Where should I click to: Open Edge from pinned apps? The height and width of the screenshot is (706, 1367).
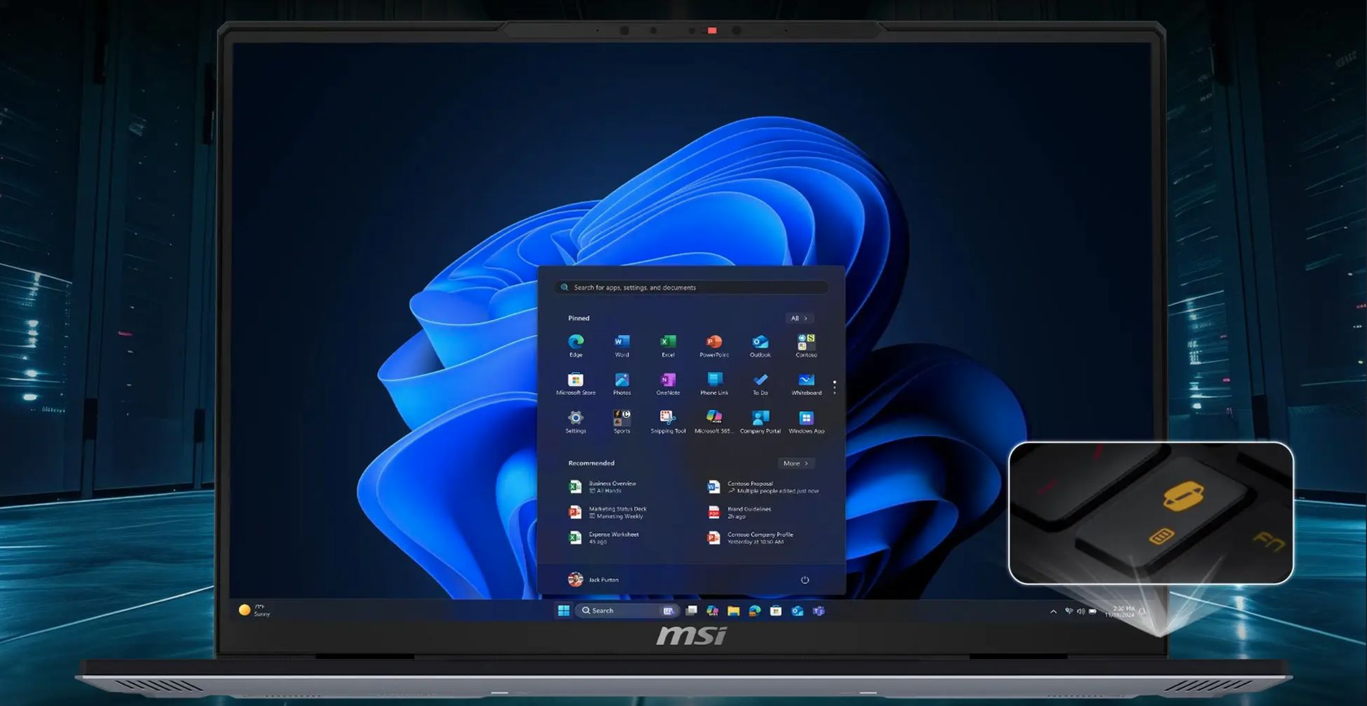coord(576,345)
